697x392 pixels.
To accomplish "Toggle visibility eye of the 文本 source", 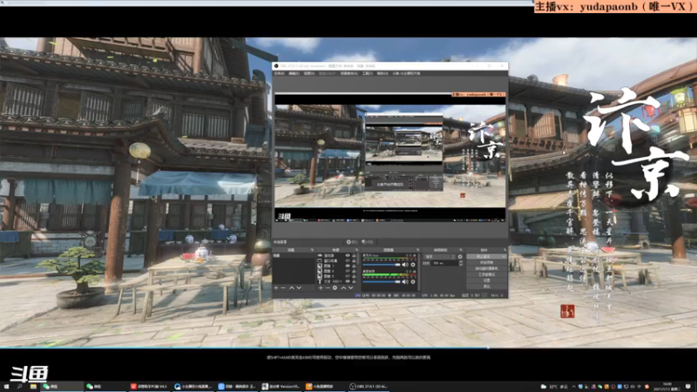I will [348, 281].
